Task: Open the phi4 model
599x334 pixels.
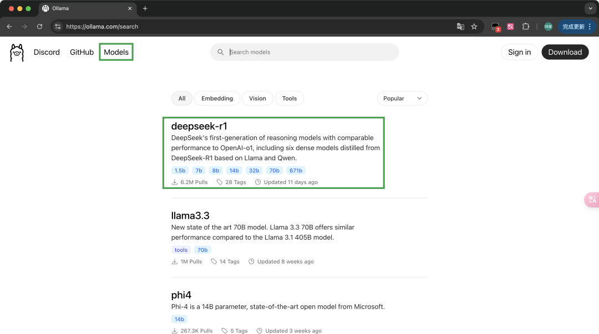Action: click(181, 295)
